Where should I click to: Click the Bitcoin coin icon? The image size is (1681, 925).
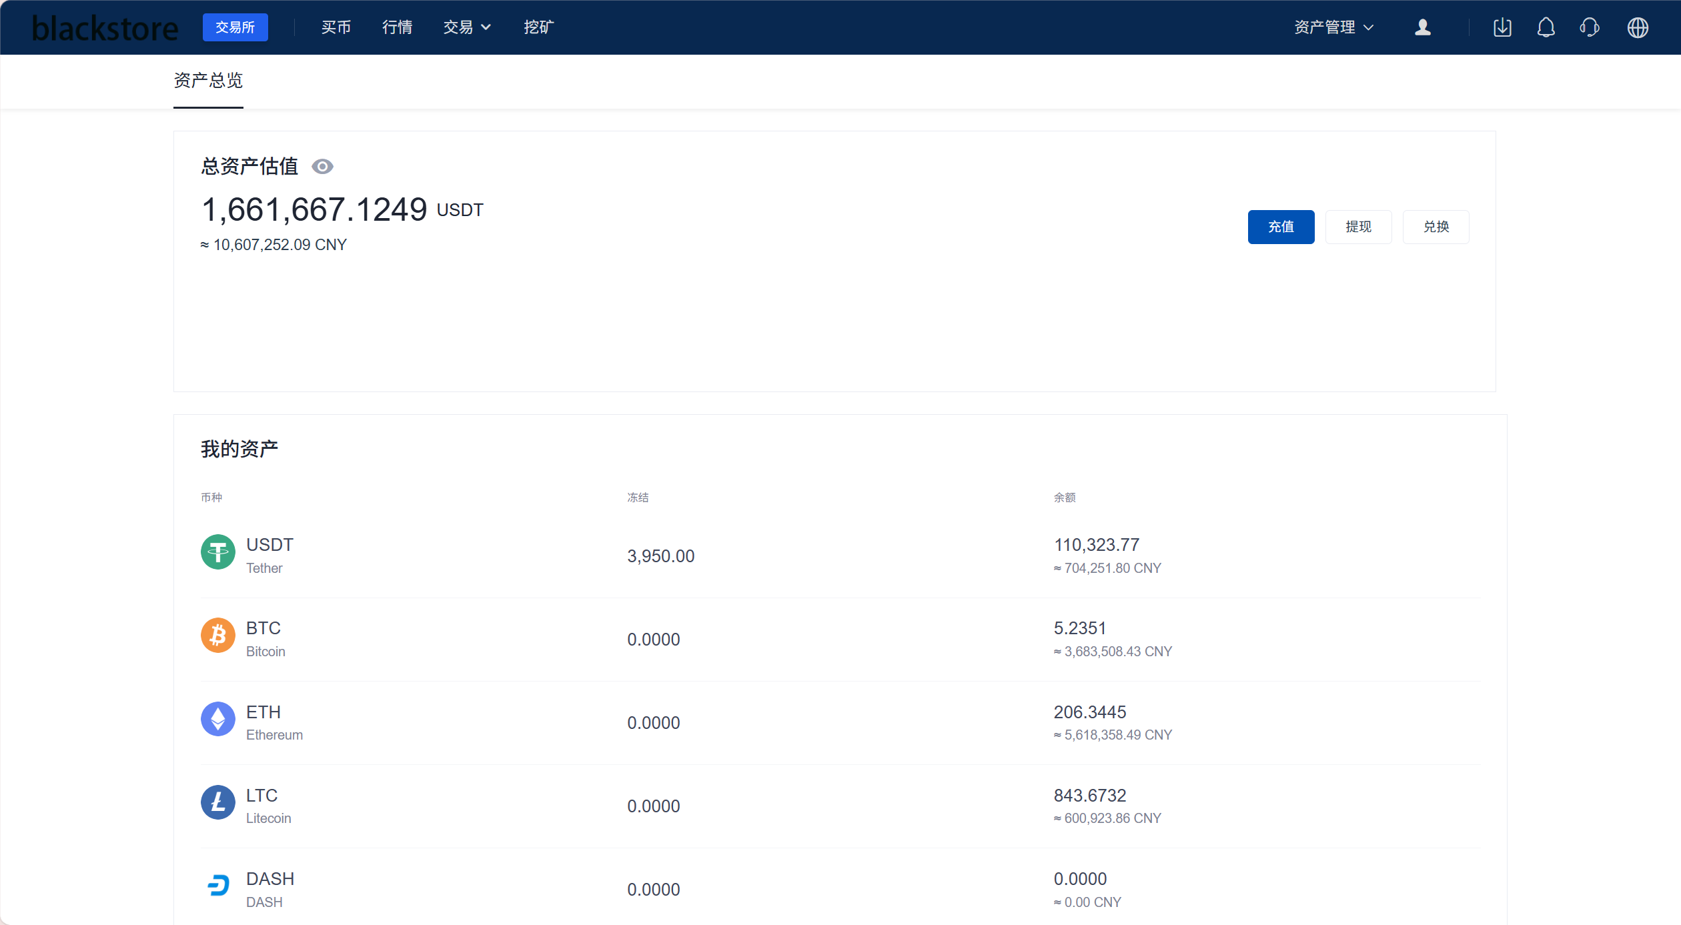[x=217, y=636]
